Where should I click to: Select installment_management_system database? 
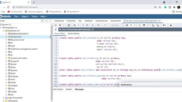[x=24, y=49]
